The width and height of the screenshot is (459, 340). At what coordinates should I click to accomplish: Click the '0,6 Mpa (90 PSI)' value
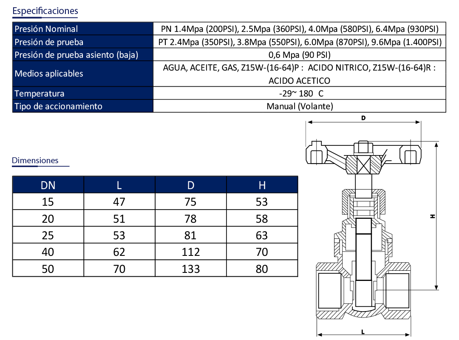click(x=300, y=55)
